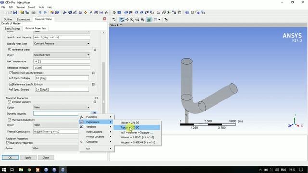The height and width of the screenshot is (173, 308).
Task: Open the Mesh Locators submenu
Action: 96,132
